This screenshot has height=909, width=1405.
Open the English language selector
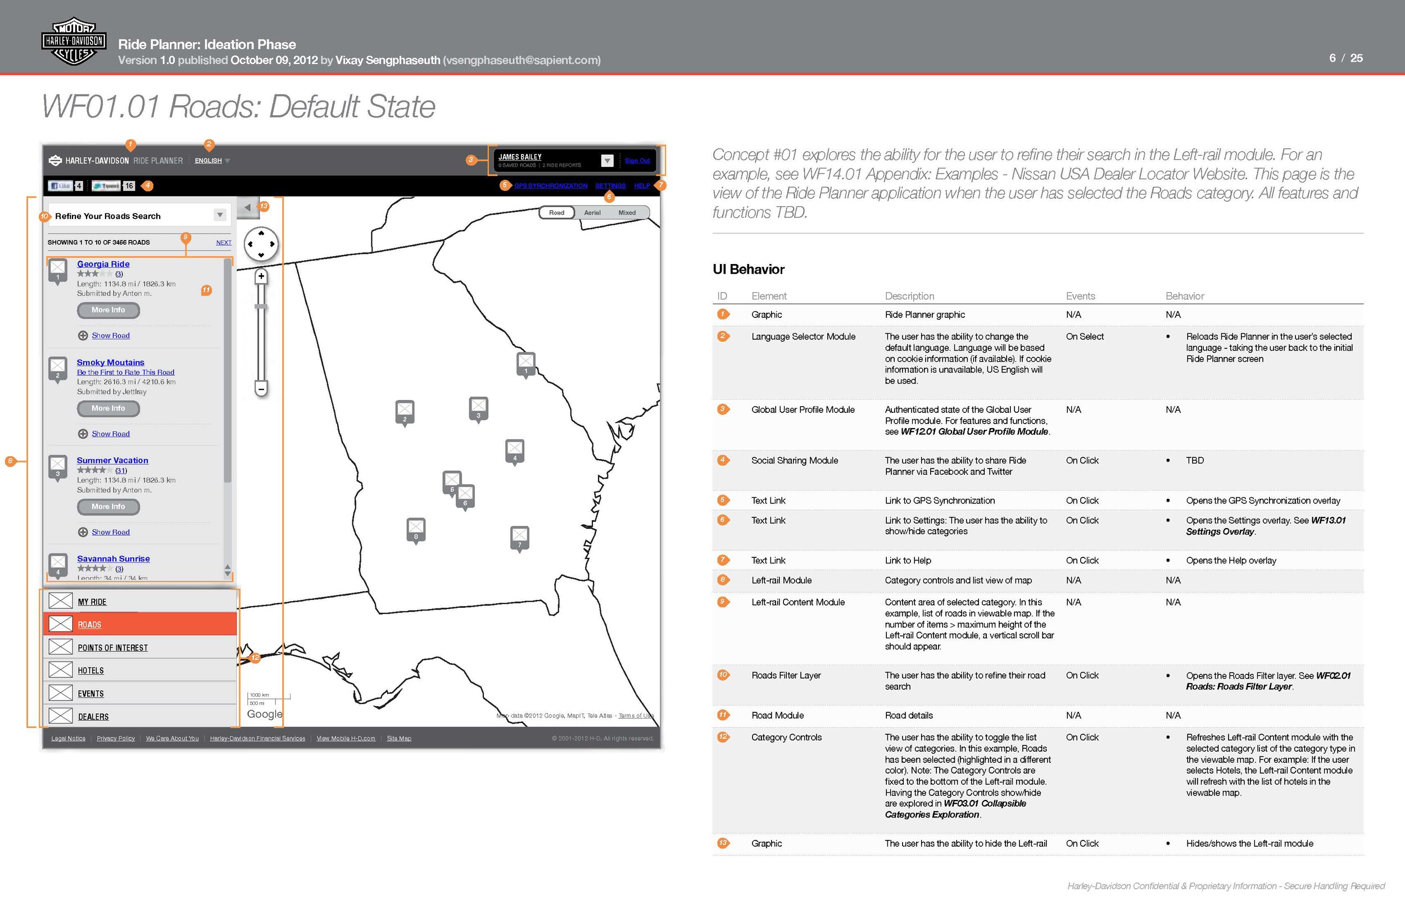click(212, 161)
